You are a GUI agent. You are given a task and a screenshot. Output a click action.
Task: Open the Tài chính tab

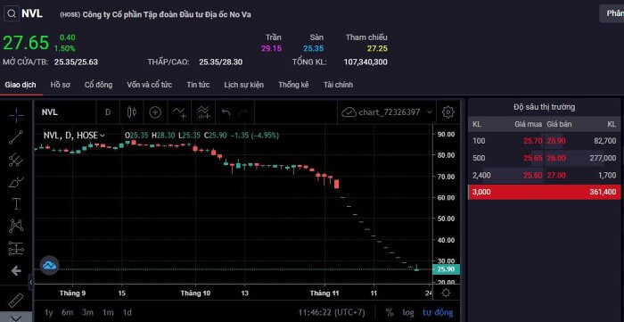(338, 85)
